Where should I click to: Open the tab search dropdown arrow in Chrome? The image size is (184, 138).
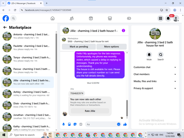[x=3, y=3]
